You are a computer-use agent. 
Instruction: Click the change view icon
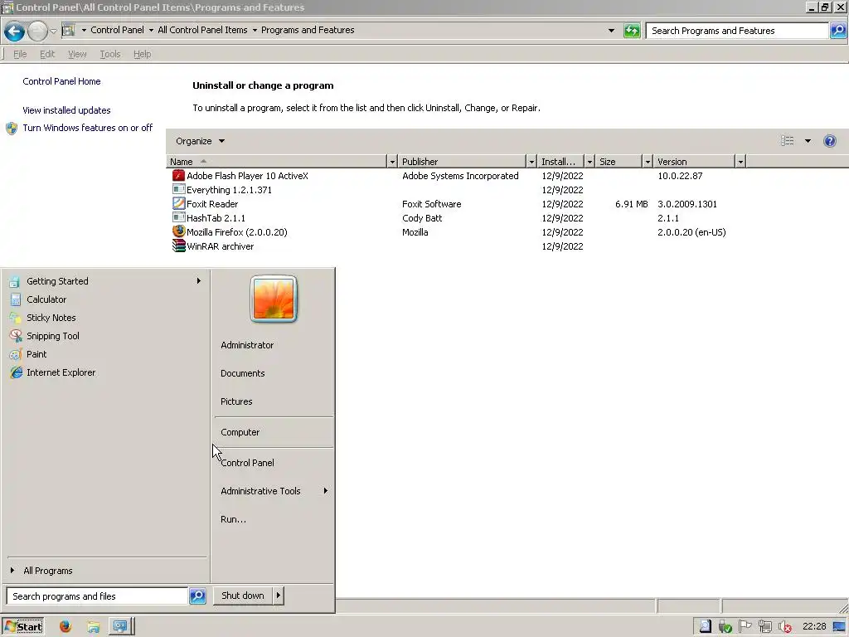[x=788, y=141]
